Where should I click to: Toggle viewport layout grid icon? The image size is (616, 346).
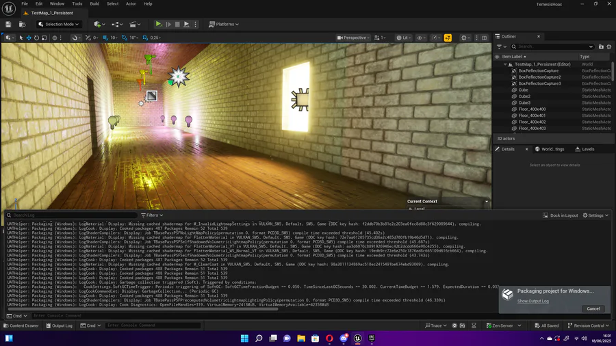485,38
